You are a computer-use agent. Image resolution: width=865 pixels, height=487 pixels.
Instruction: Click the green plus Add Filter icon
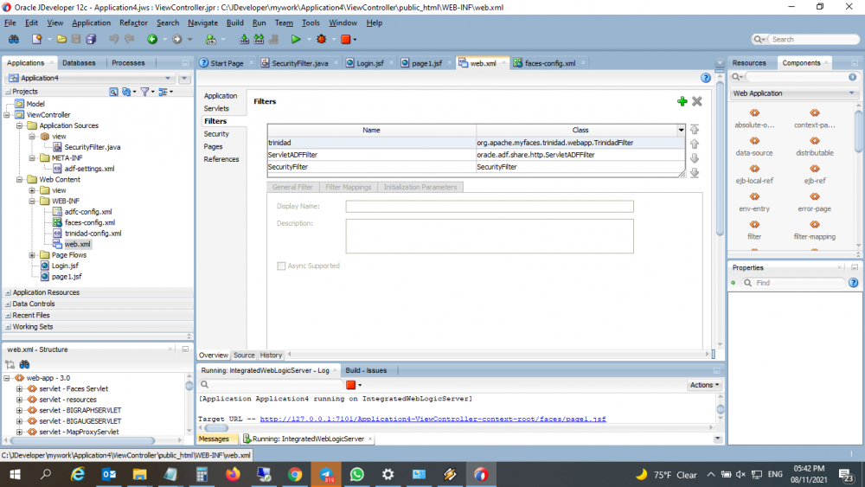click(682, 101)
